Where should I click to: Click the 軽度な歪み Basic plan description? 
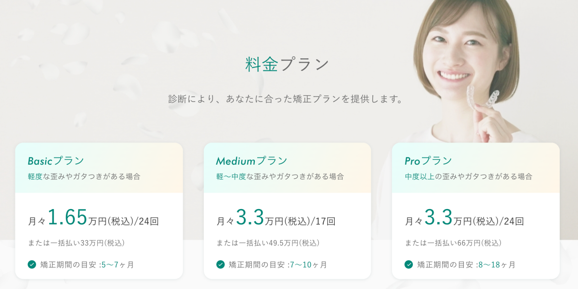pos(84,176)
